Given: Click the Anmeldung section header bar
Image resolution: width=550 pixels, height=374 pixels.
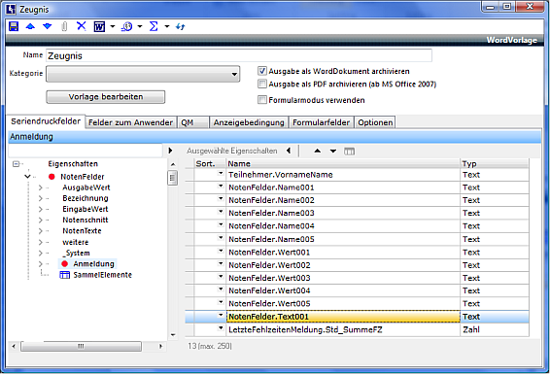Looking at the screenshot, I should [x=275, y=136].
